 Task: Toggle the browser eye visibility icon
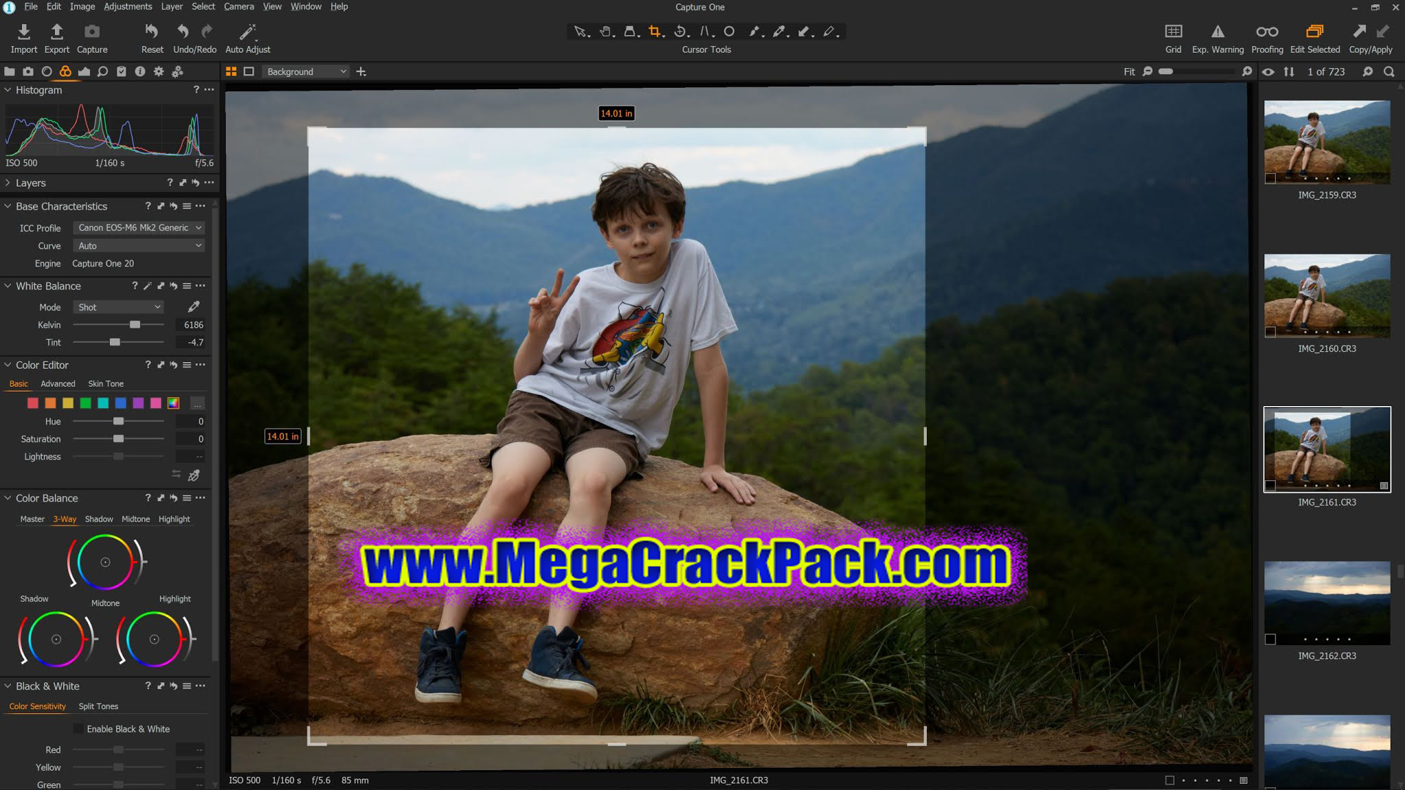click(1268, 71)
